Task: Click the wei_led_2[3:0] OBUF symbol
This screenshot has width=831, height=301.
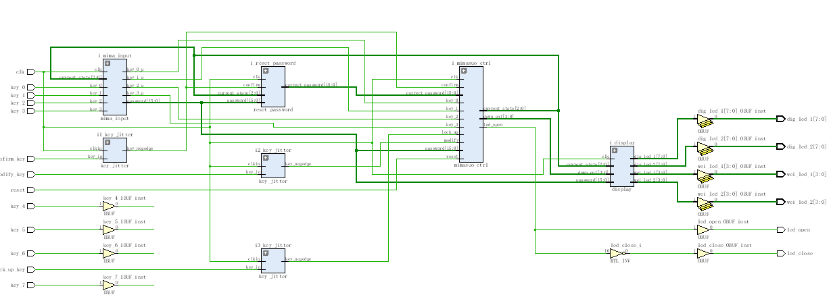Action: [704, 202]
